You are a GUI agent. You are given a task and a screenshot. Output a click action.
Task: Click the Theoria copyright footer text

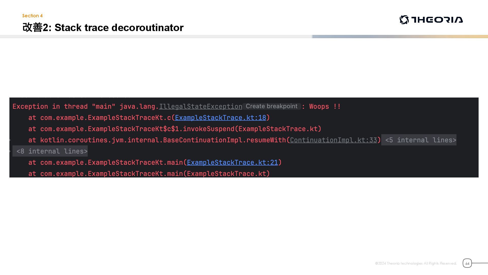click(x=416, y=263)
